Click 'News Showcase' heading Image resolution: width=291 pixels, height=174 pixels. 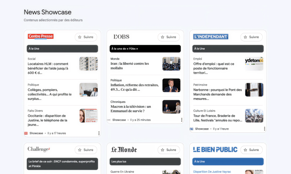click(x=47, y=12)
